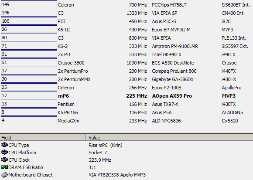Viewport: 253px width, 180px height.
Task: Select the Rise mP6 (Kirin) value
Action: coord(106,145)
